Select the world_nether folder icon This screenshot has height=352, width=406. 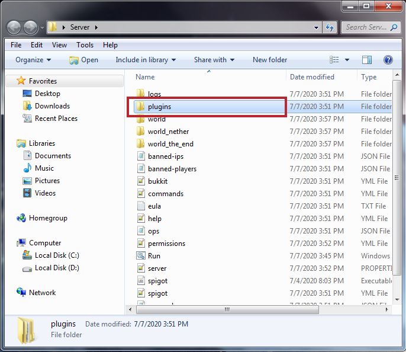pyautogui.click(x=140, y=131)
